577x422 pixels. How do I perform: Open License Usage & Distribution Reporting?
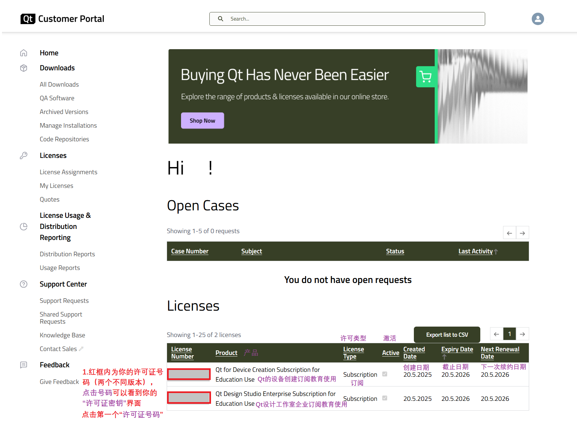pyautogui.click(x=65, y=226)
